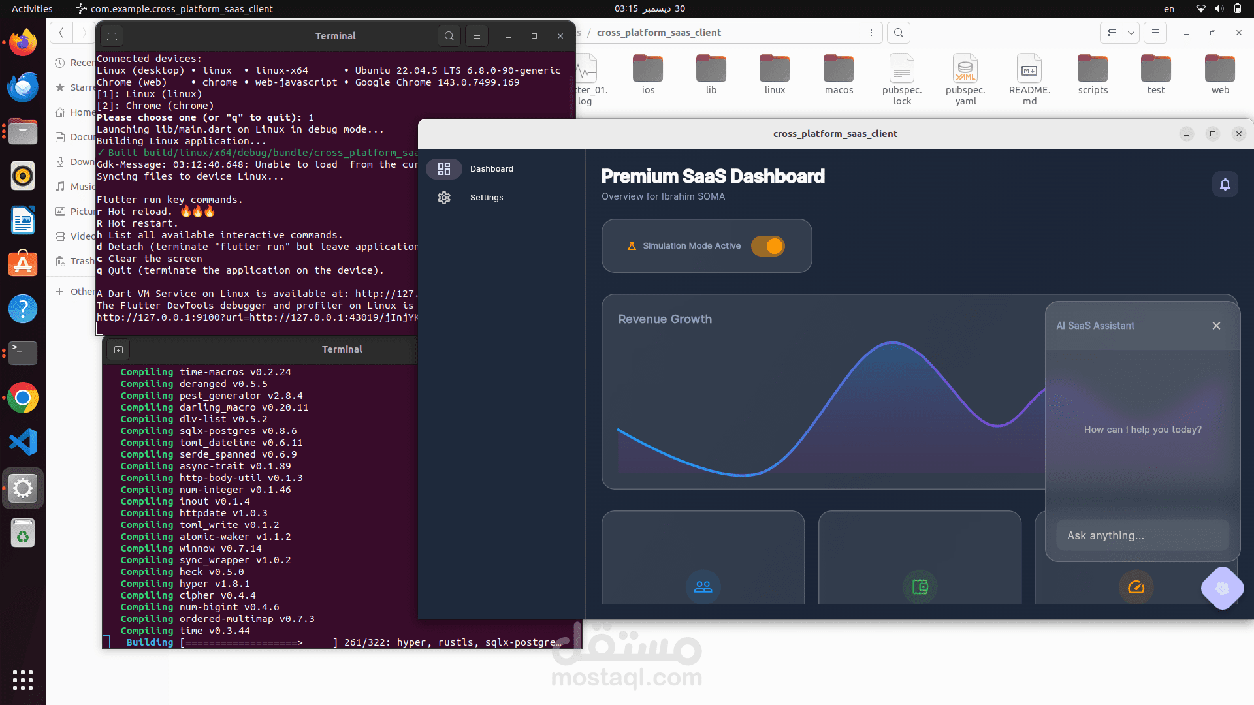1254x705 pixels.
Task: Expand file manager view options dropdown
Action: pyautogui.click(x=1131, y=33)
